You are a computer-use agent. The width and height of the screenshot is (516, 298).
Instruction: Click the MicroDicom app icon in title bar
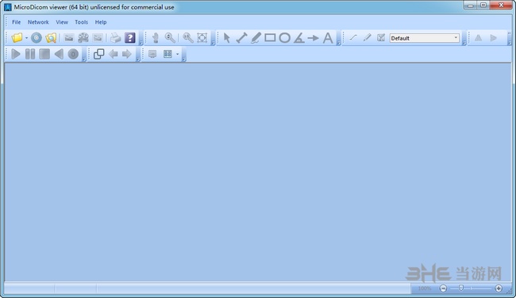pos(8,7)
